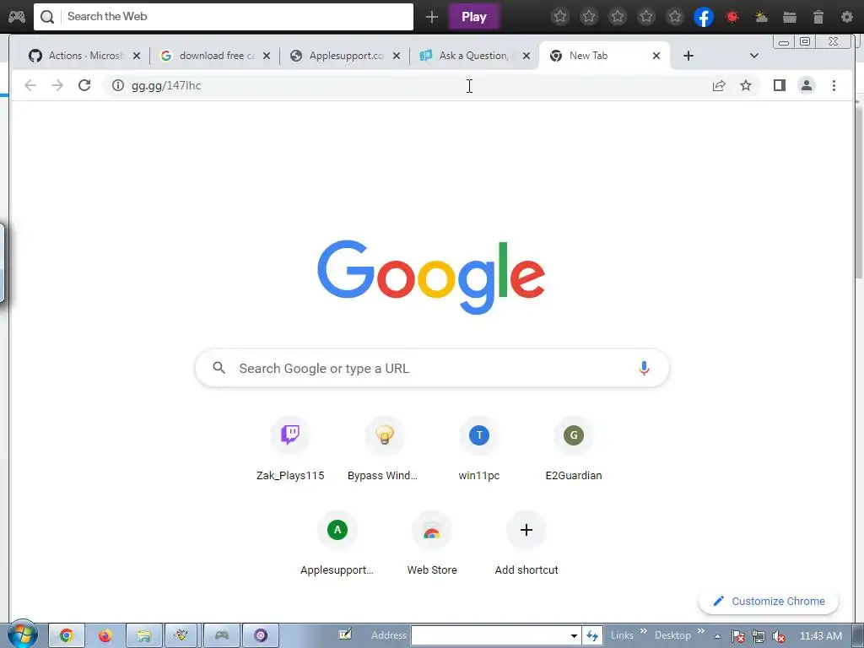Image resolution: width=864 pixels, height=648 pixels.
Task: Open the Facebook shortcut in the top bar
Action: click(x=704, y=17)
